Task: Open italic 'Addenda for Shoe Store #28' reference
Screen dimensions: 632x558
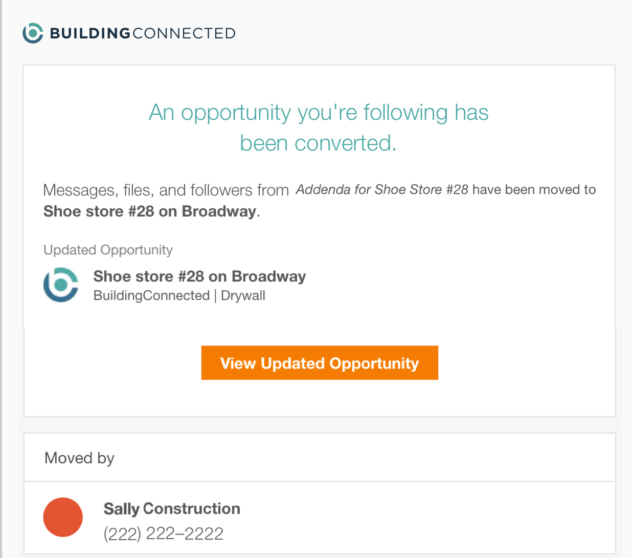Action: [x=382, y=190]
